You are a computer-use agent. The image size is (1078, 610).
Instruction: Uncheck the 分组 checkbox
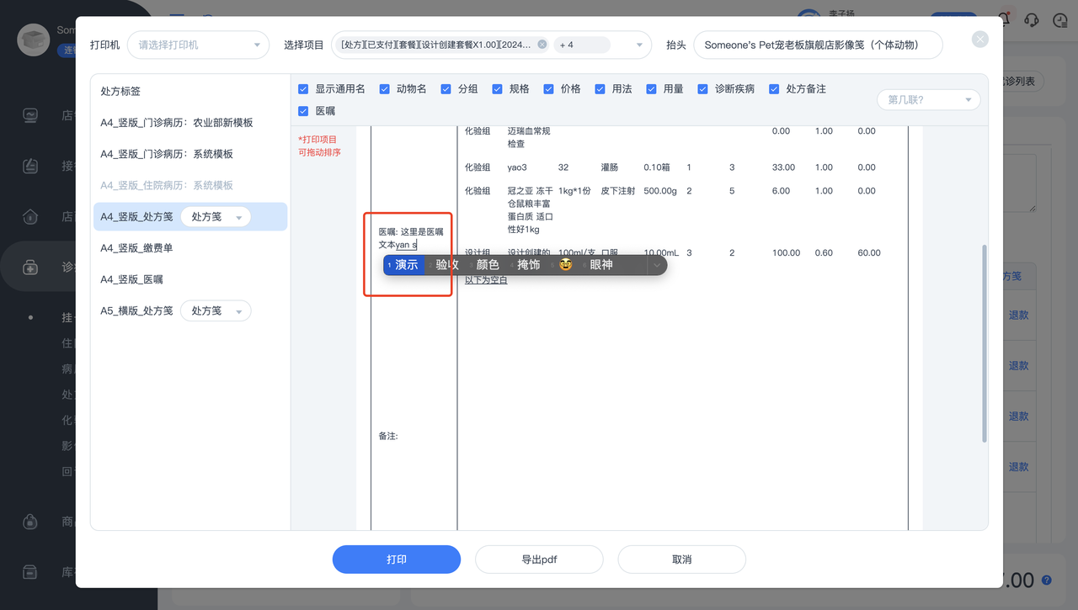click(x=446, y=89)
